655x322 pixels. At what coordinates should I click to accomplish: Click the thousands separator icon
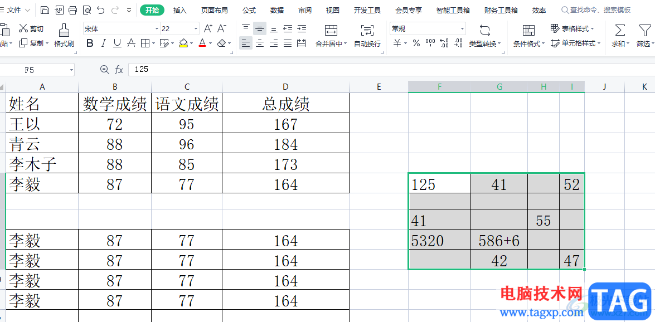430,42
